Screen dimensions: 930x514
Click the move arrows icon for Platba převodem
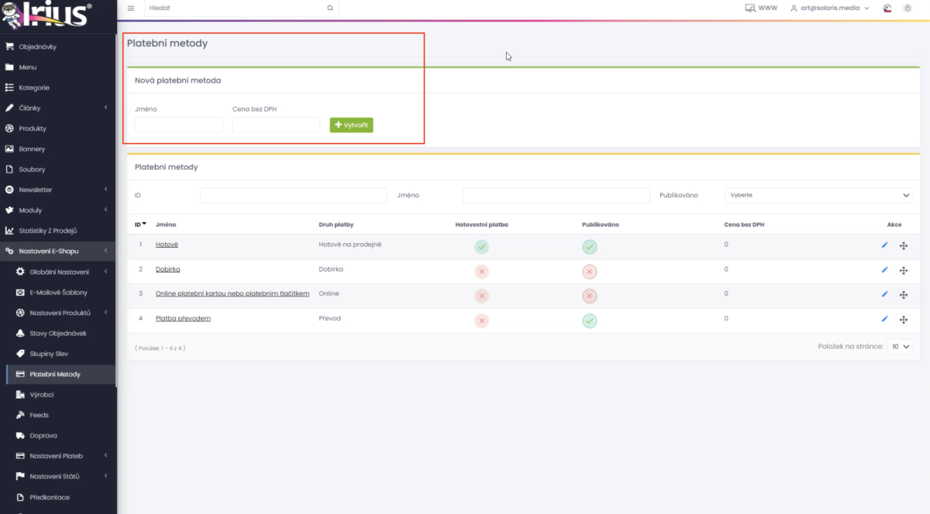(904, 320)
